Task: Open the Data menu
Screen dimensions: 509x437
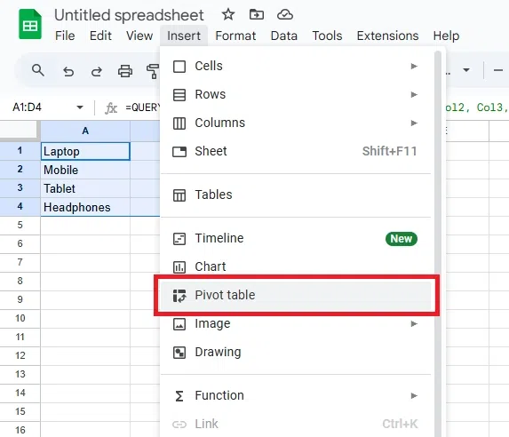Action: (283, 36)
